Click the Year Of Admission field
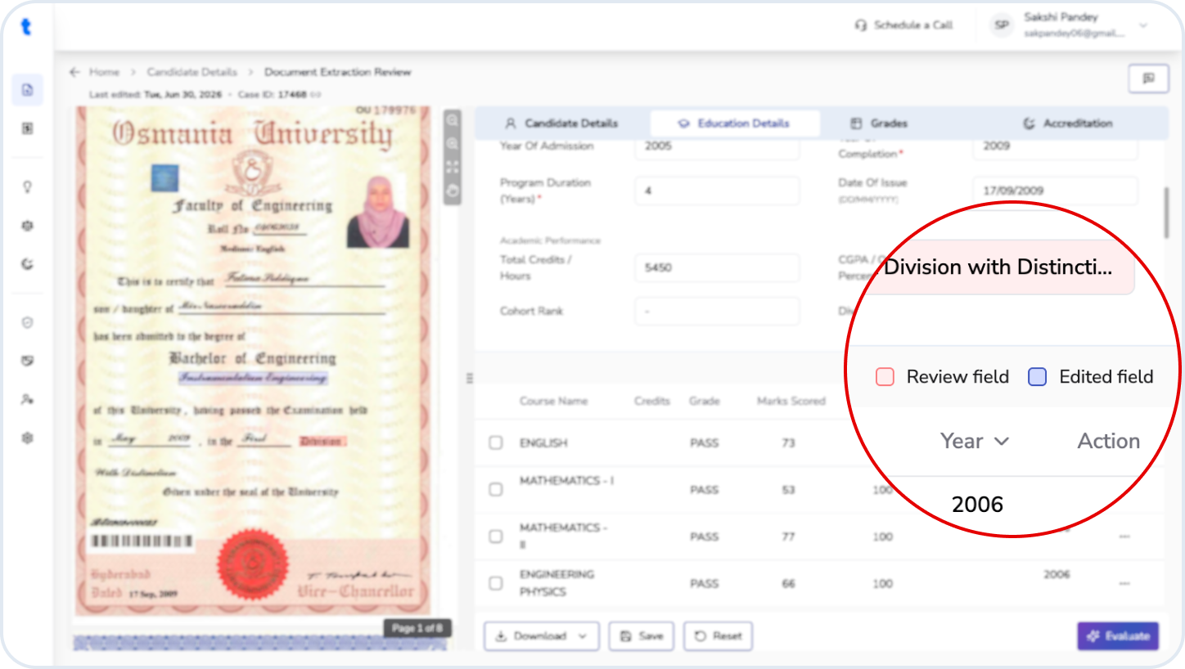 coord(717,146)
